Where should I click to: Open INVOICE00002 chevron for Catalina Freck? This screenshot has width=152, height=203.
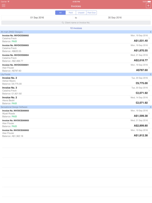coord(149,38)
